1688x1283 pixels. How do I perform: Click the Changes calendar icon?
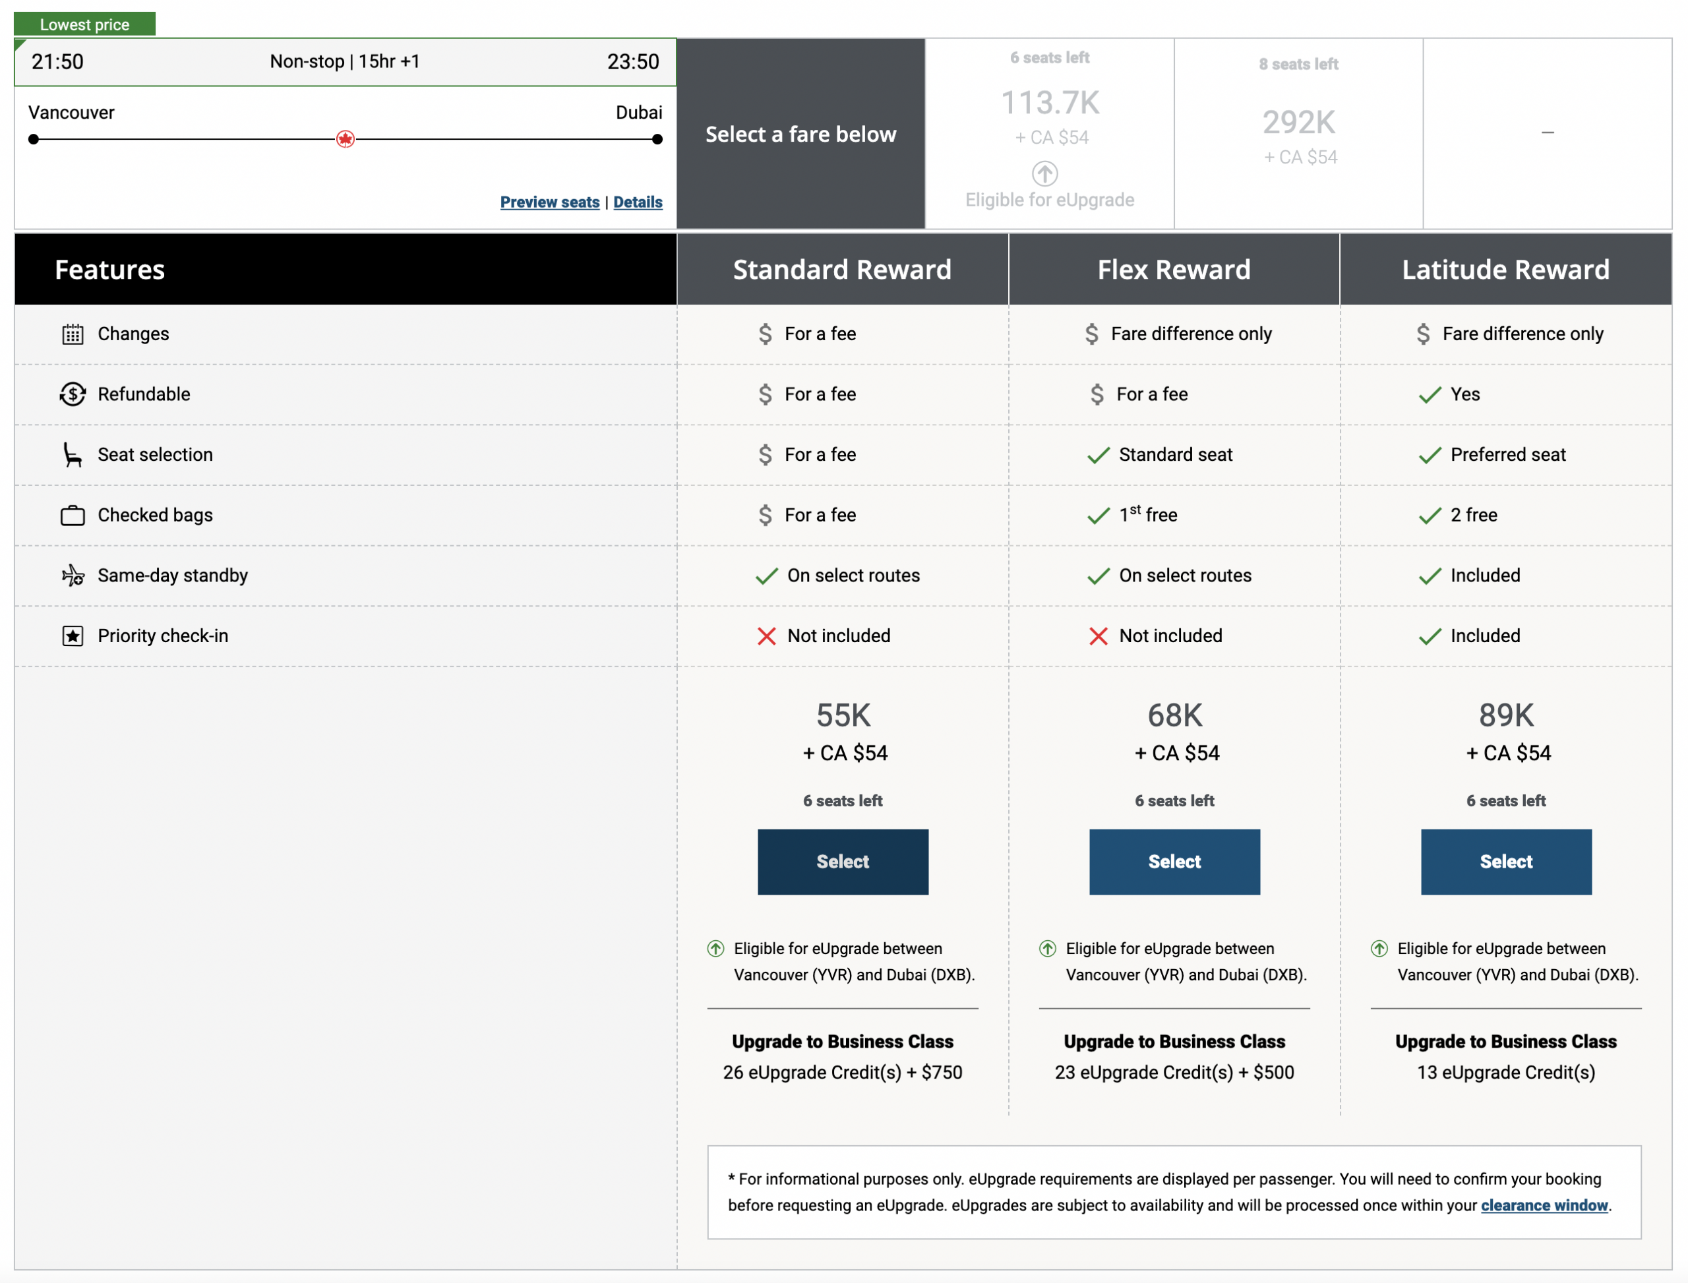point(73,334)
